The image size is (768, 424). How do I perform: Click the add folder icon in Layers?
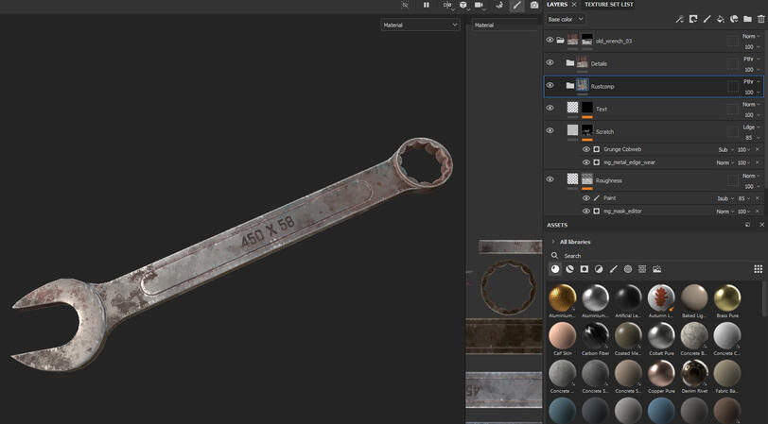pyautogui.click(x=747, y=19)
